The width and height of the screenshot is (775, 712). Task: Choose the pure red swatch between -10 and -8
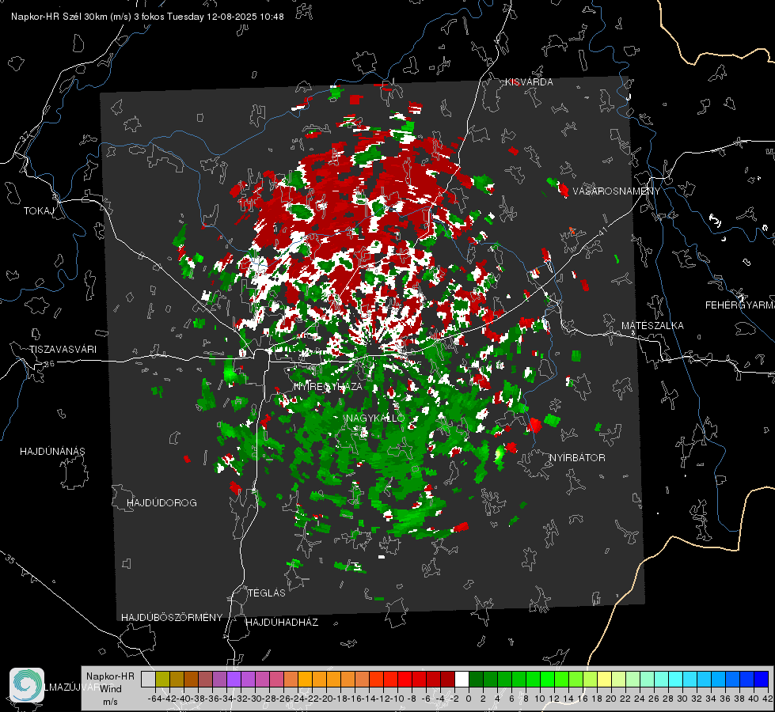pyautogui.click(x=405, y=680)
